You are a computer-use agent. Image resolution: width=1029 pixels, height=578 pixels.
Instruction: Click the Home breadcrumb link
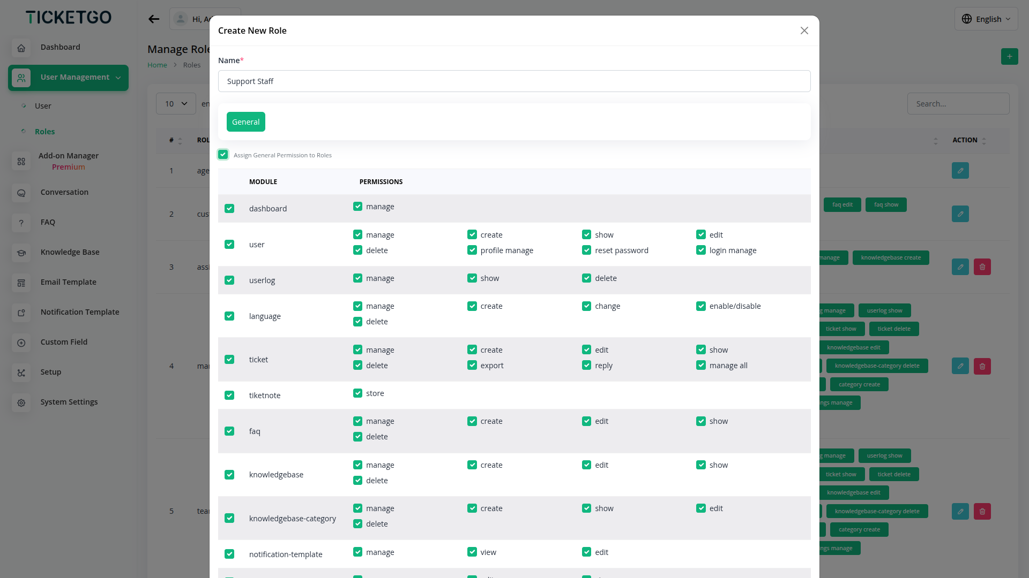click(157, 65)
